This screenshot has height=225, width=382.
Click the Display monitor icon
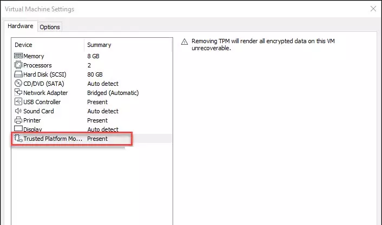pos(18,128)
